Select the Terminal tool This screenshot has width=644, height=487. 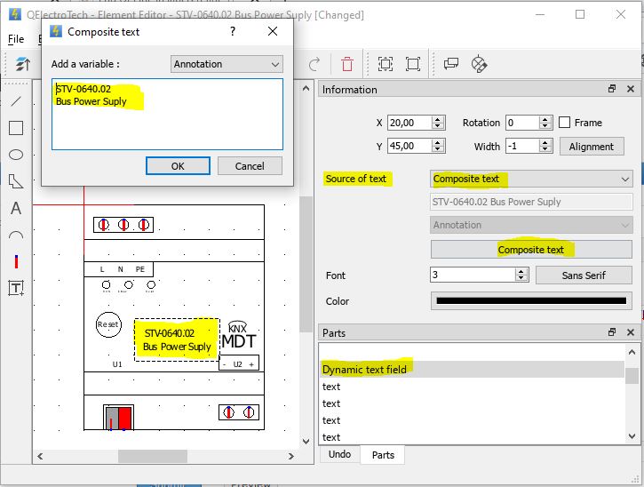coord(15,261)
